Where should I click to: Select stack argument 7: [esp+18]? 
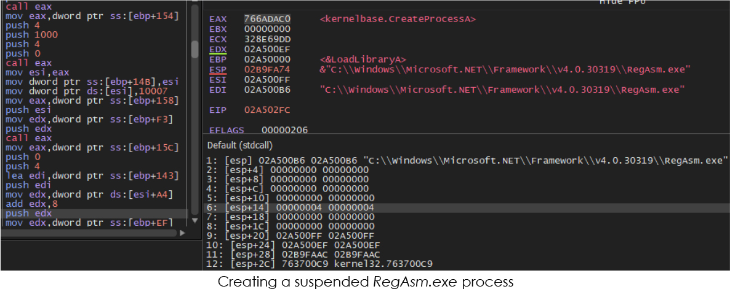(290, 217)
